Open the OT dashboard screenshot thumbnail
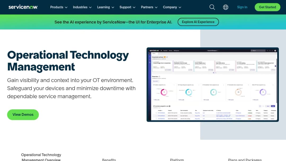This screenshot has width=286, height=161. (213, 84)
